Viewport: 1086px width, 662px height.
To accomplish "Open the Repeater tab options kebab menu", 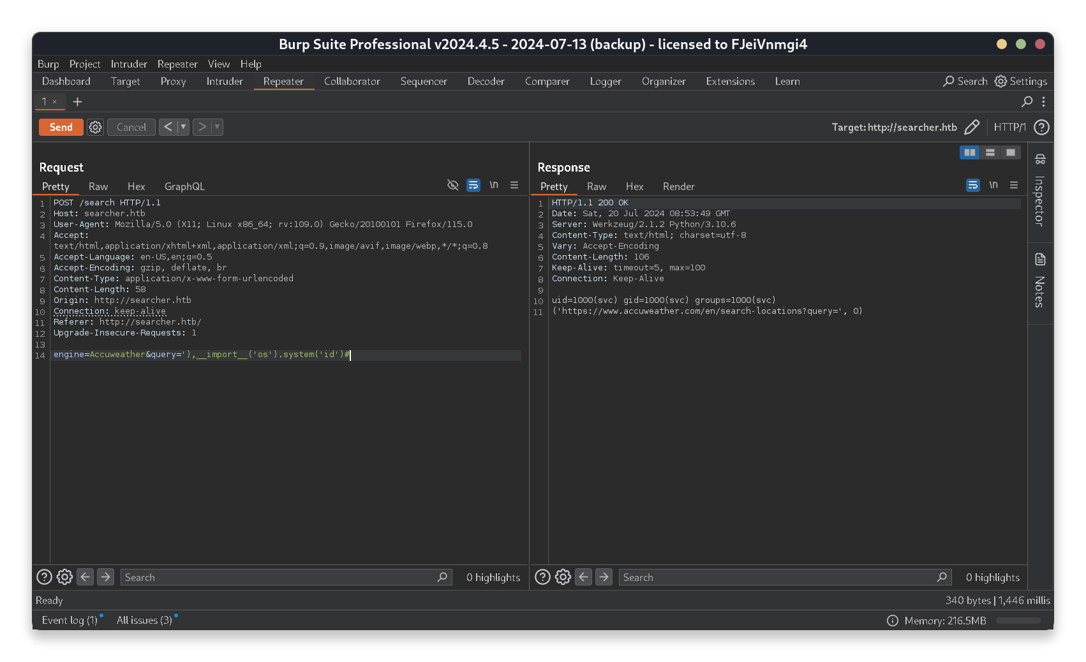I will (x=1043, y=101).
